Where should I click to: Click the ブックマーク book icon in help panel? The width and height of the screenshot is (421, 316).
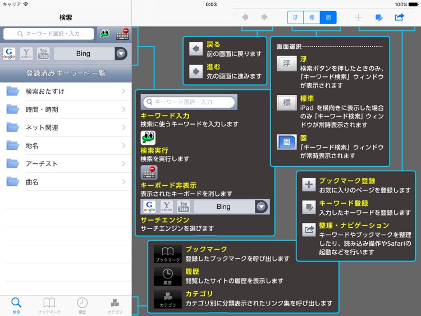click(x=168, y=254)
